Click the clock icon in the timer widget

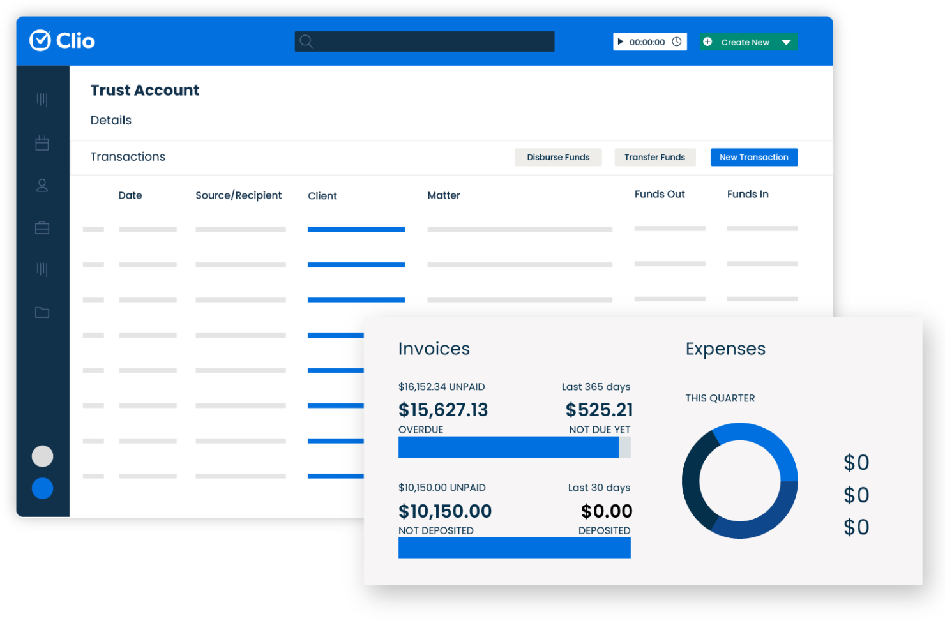[x=677, y=41]
